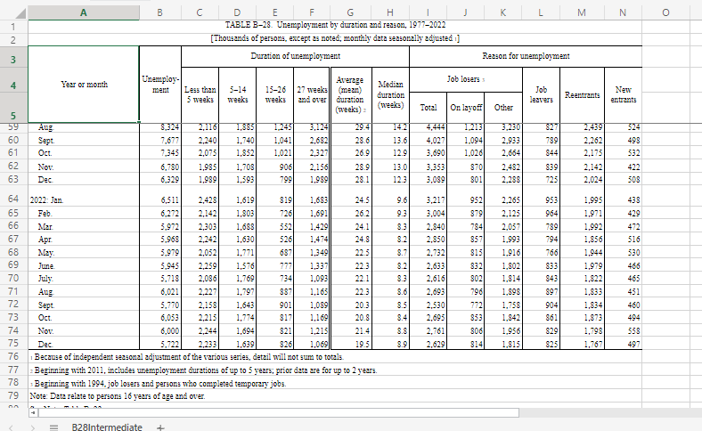Click the 'Reason for unemployment' header cell
702x431 pixels.
[x=526, y=56]
